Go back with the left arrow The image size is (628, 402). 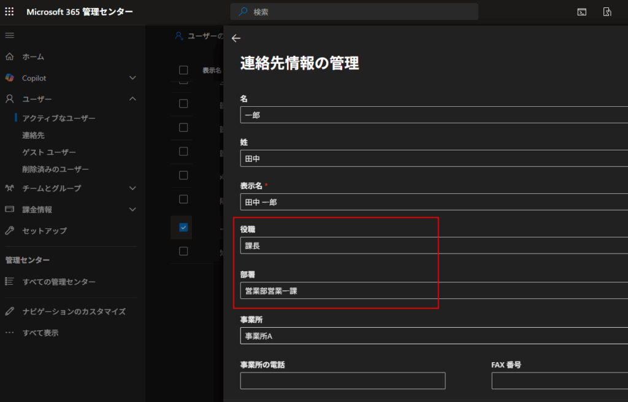click(236, 38)
